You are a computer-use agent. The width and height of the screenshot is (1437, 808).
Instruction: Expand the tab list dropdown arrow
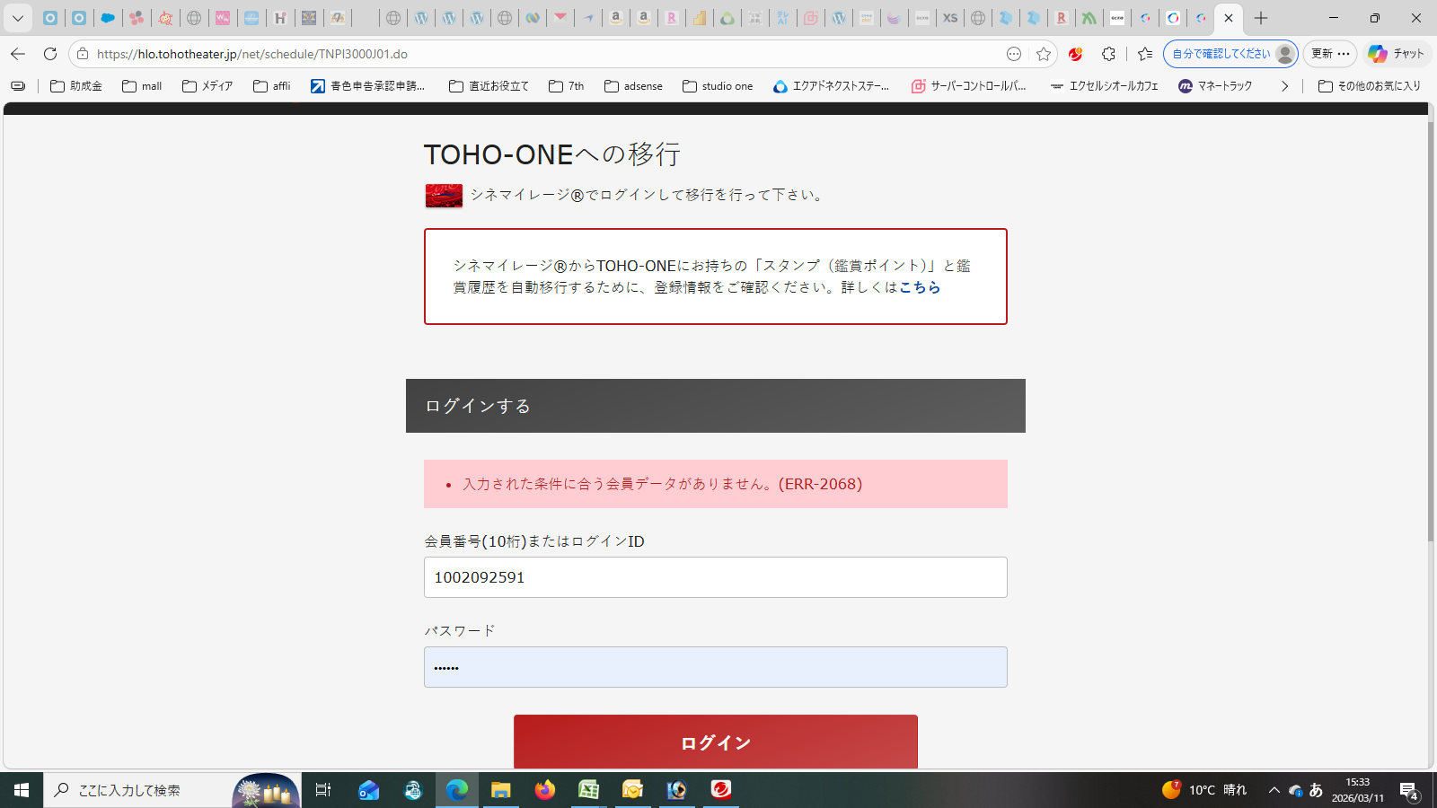pos(18,18)
